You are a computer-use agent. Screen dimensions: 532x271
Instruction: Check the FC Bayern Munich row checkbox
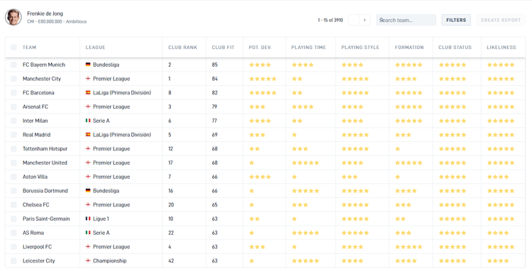13,65
